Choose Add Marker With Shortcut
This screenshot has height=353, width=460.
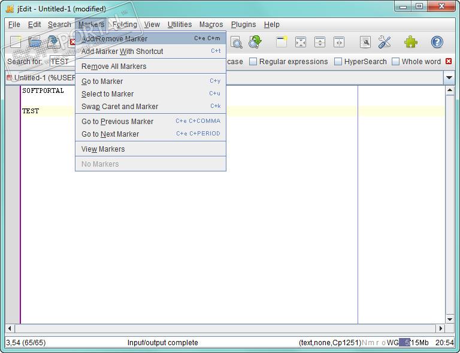coord(150,51)
